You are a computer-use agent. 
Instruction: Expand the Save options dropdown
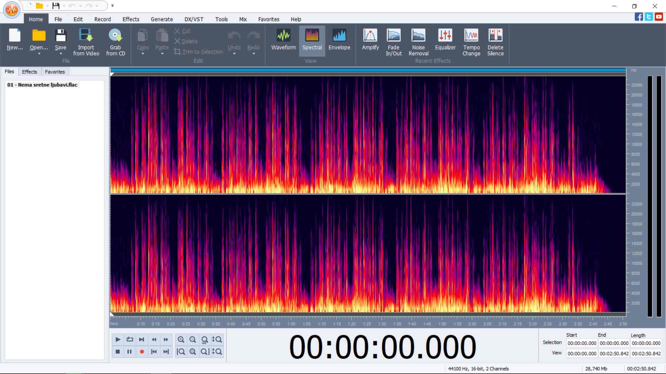coord(61,54)
